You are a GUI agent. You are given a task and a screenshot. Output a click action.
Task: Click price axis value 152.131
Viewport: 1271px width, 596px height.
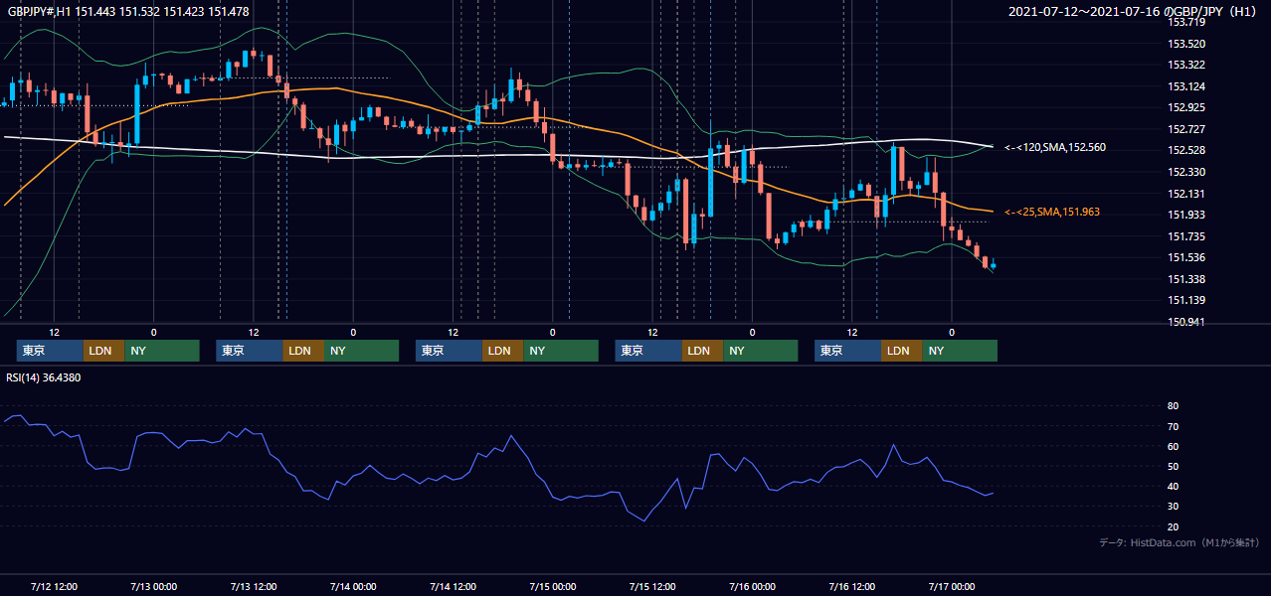(1185, 194)
